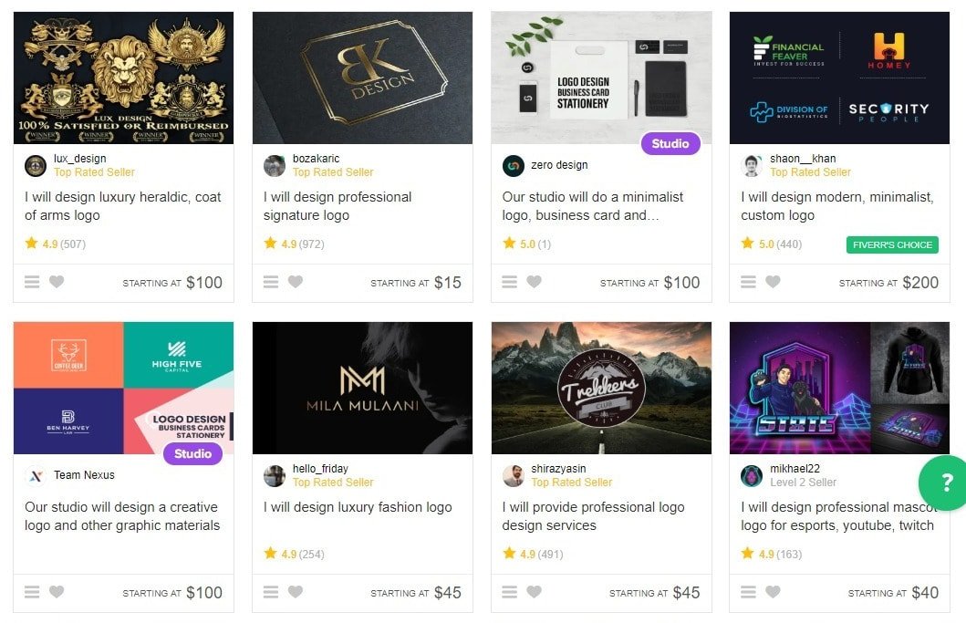The image size is (966, 623).
Task: Click shirazyasin seller avatar
Action: tap(514, 476)
